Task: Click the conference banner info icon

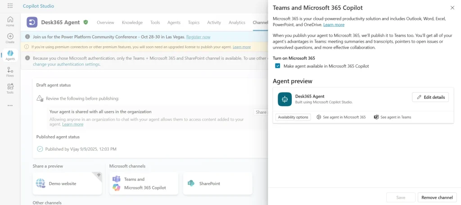Action: 27,37
